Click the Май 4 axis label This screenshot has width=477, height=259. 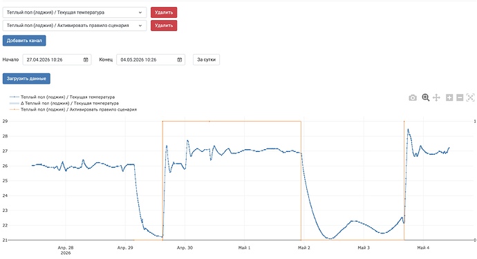423,248
